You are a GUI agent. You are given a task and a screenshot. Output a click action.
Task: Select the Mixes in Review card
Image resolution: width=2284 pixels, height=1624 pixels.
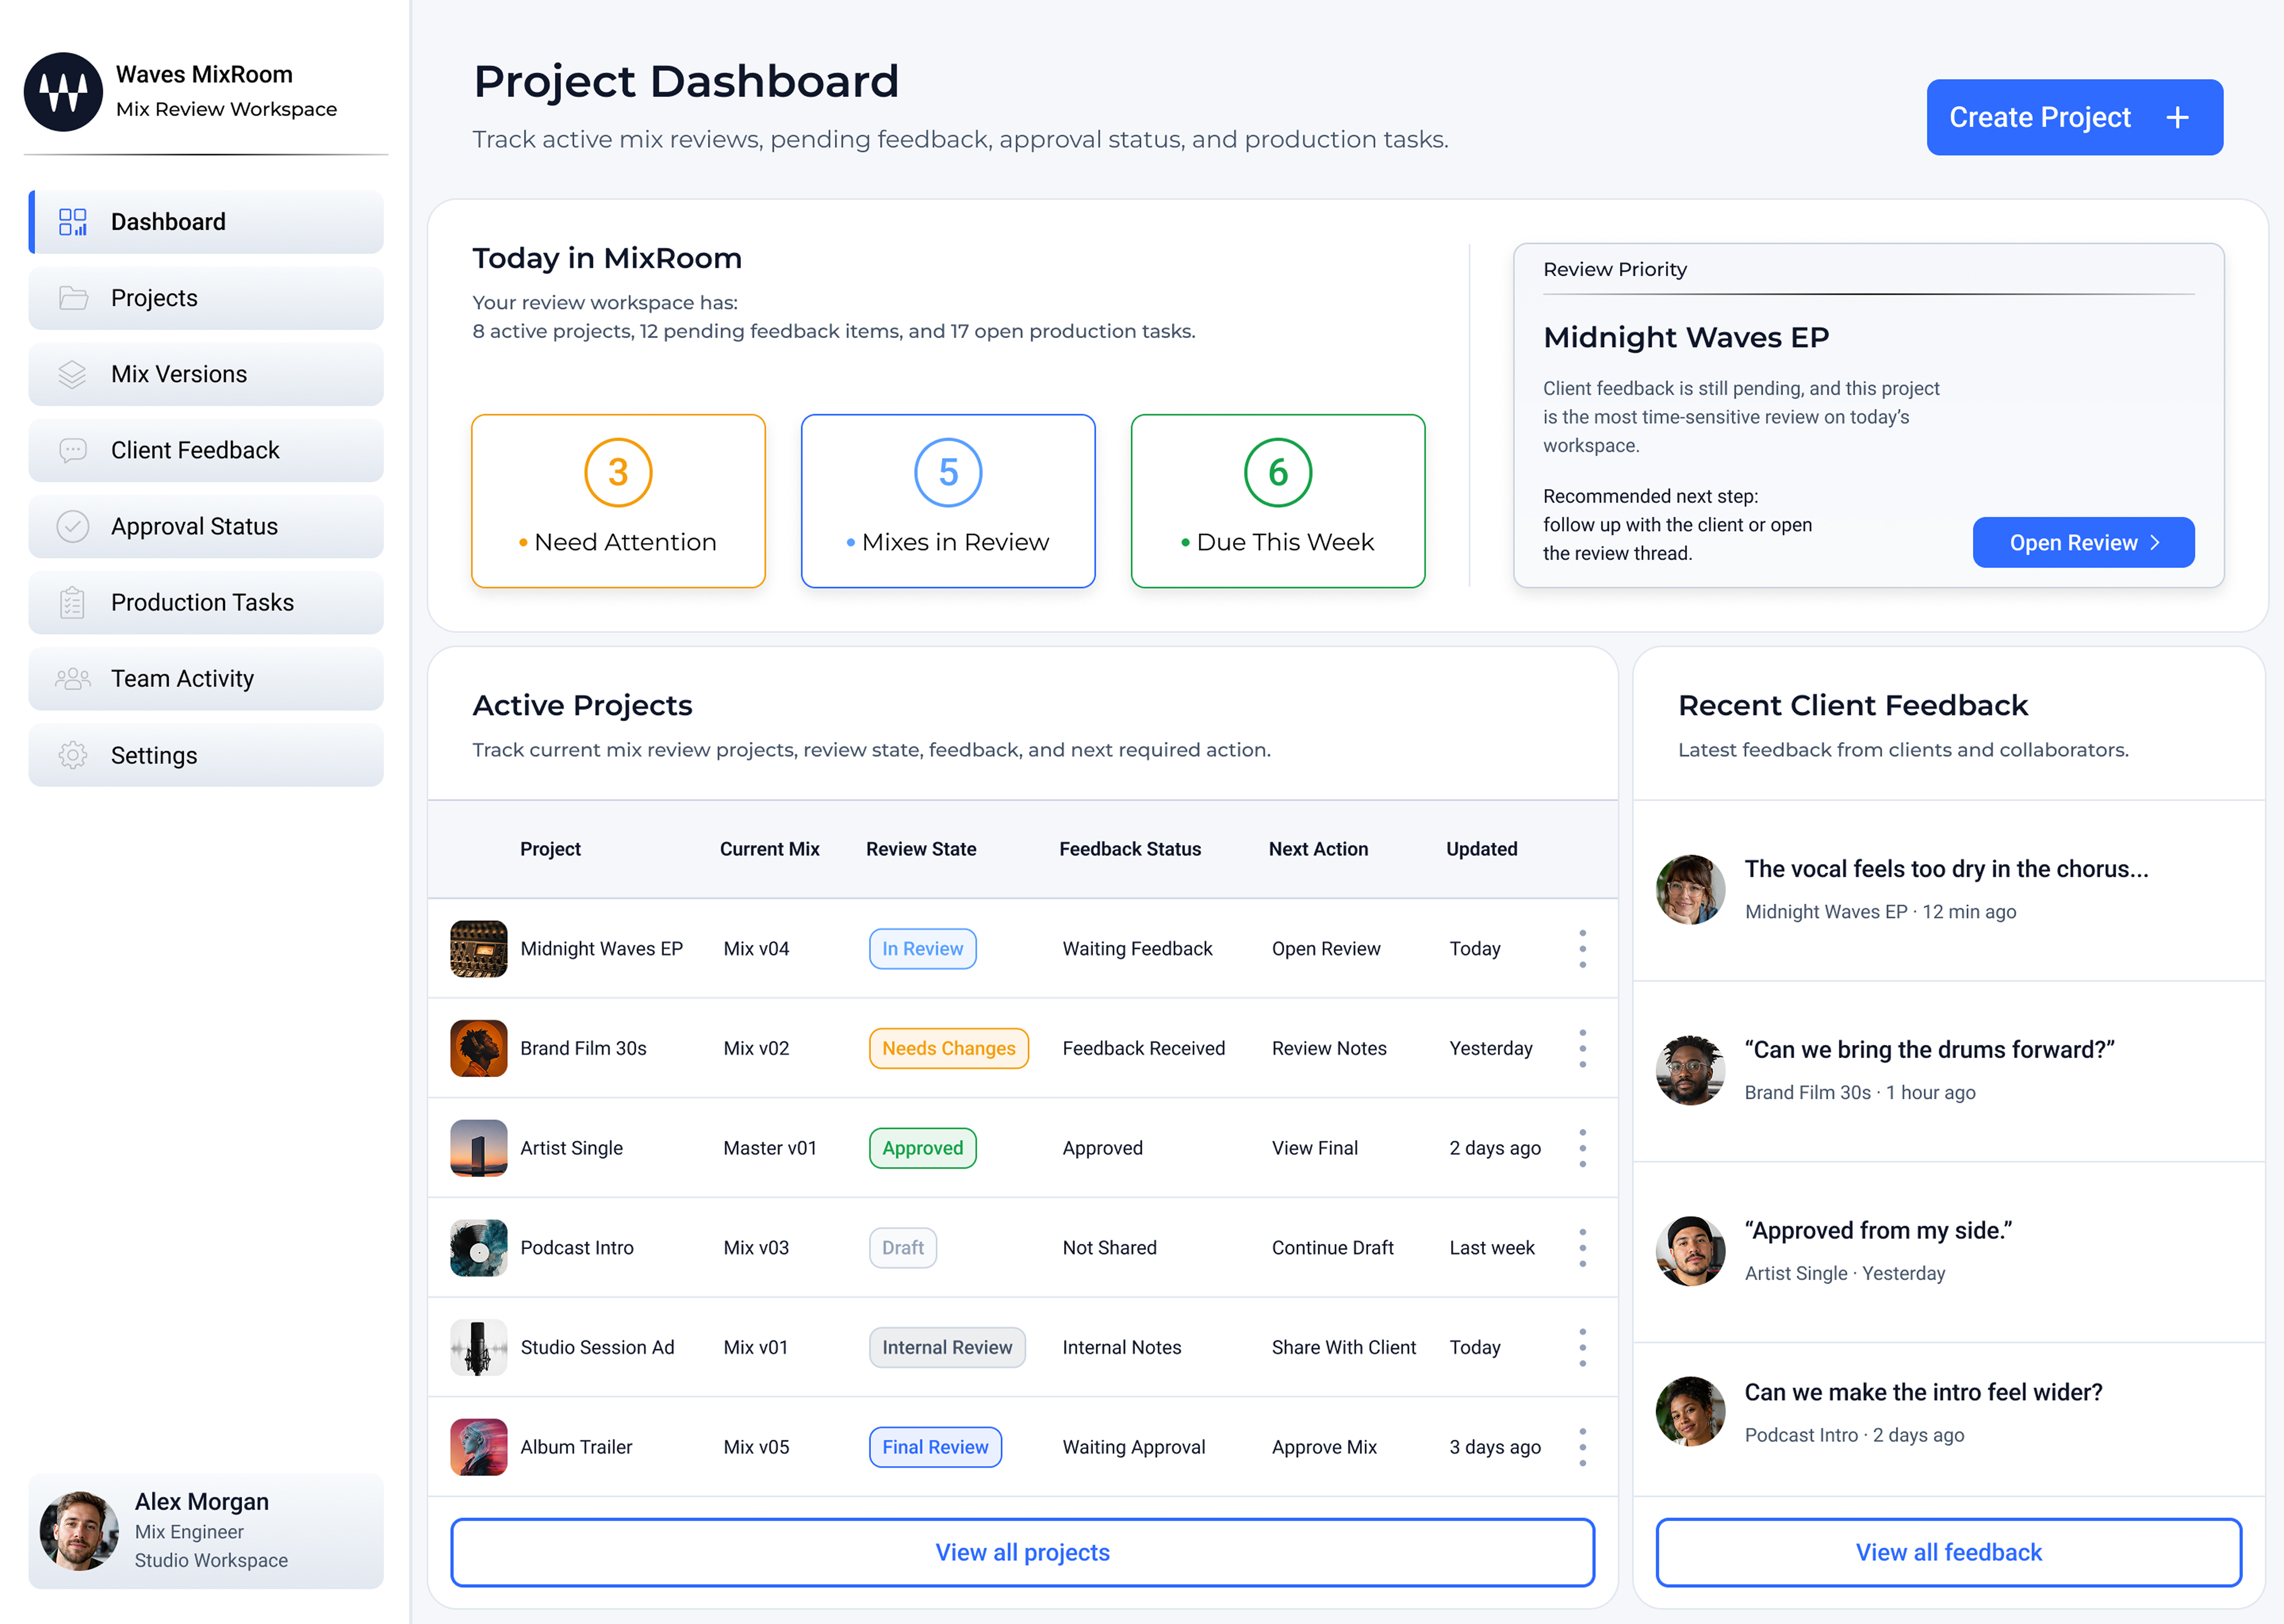[948, 501]
